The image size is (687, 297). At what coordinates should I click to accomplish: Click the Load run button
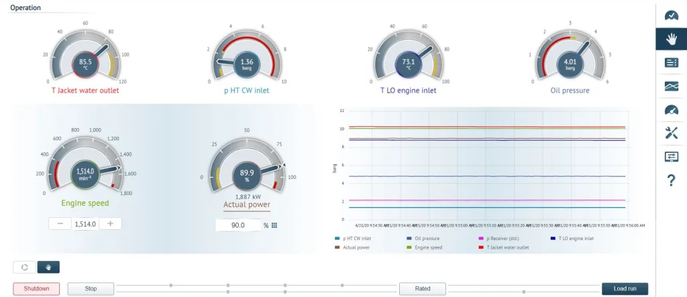(x=625, y=289)
